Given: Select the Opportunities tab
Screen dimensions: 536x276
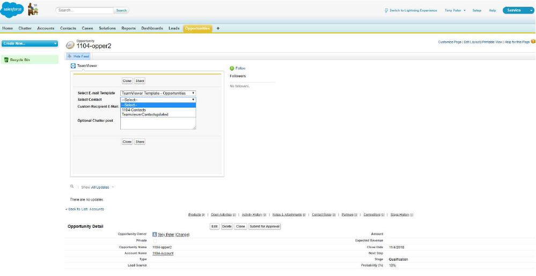Looking at the screenshot, I should coord(197,28).
